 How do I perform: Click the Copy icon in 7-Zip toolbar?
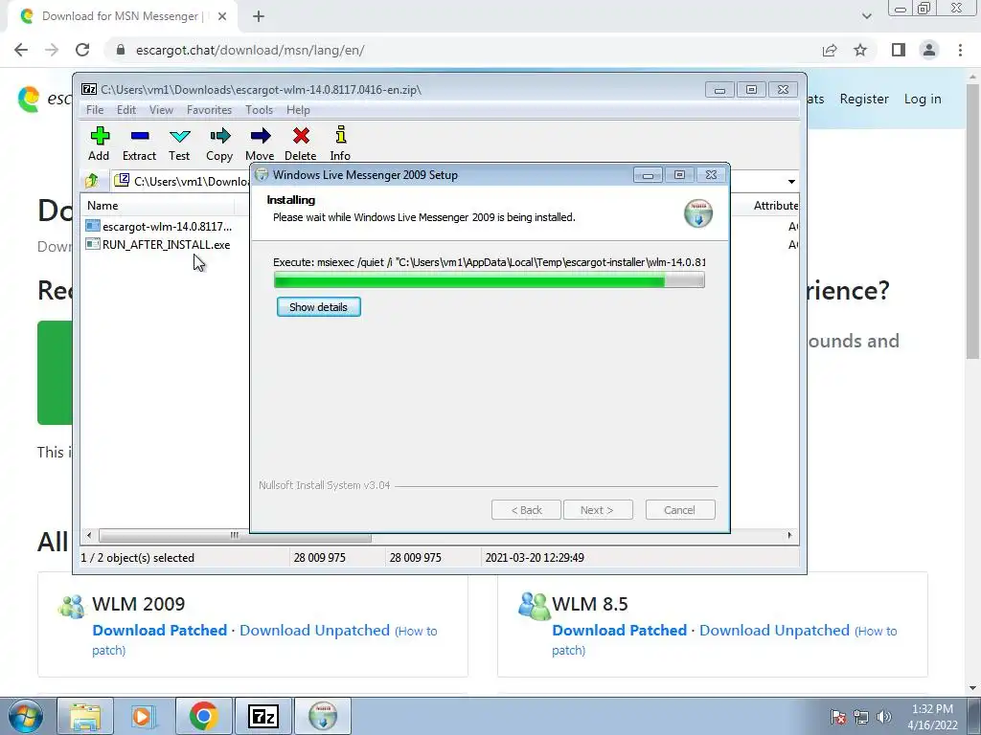(x=219, y=144)
